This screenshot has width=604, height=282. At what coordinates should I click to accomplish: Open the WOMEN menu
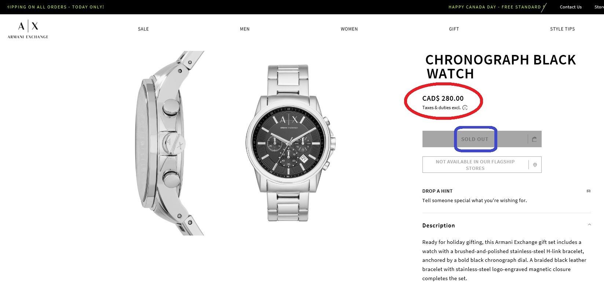coord(349,29)
